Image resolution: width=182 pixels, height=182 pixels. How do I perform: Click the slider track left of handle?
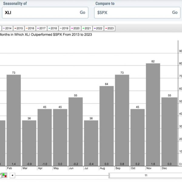pyautogui.click(x=62, y=175)
